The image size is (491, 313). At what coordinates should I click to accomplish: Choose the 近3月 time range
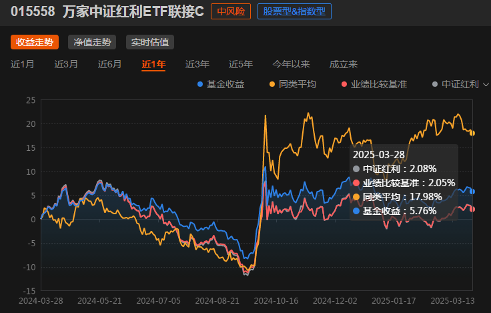(66, 64)
